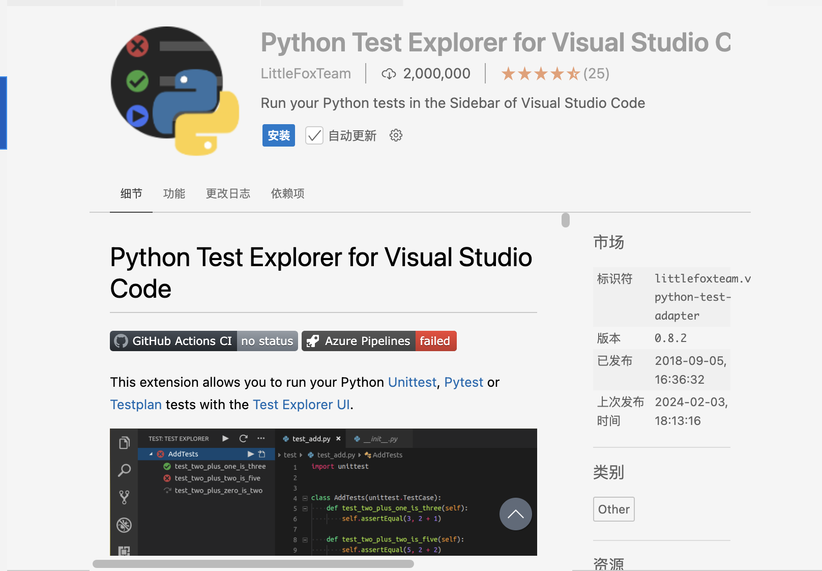Click the Other category tag

[614, 509]
